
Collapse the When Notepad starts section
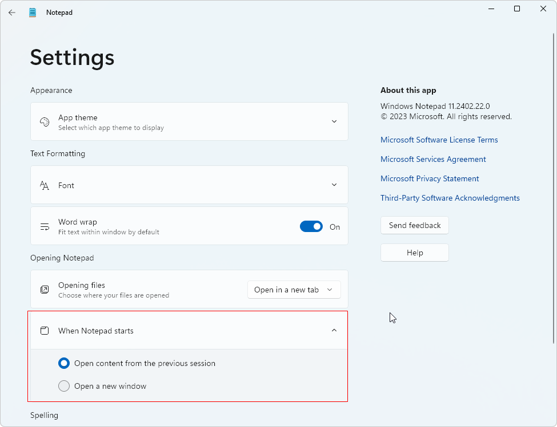click(x=334, y=330)
